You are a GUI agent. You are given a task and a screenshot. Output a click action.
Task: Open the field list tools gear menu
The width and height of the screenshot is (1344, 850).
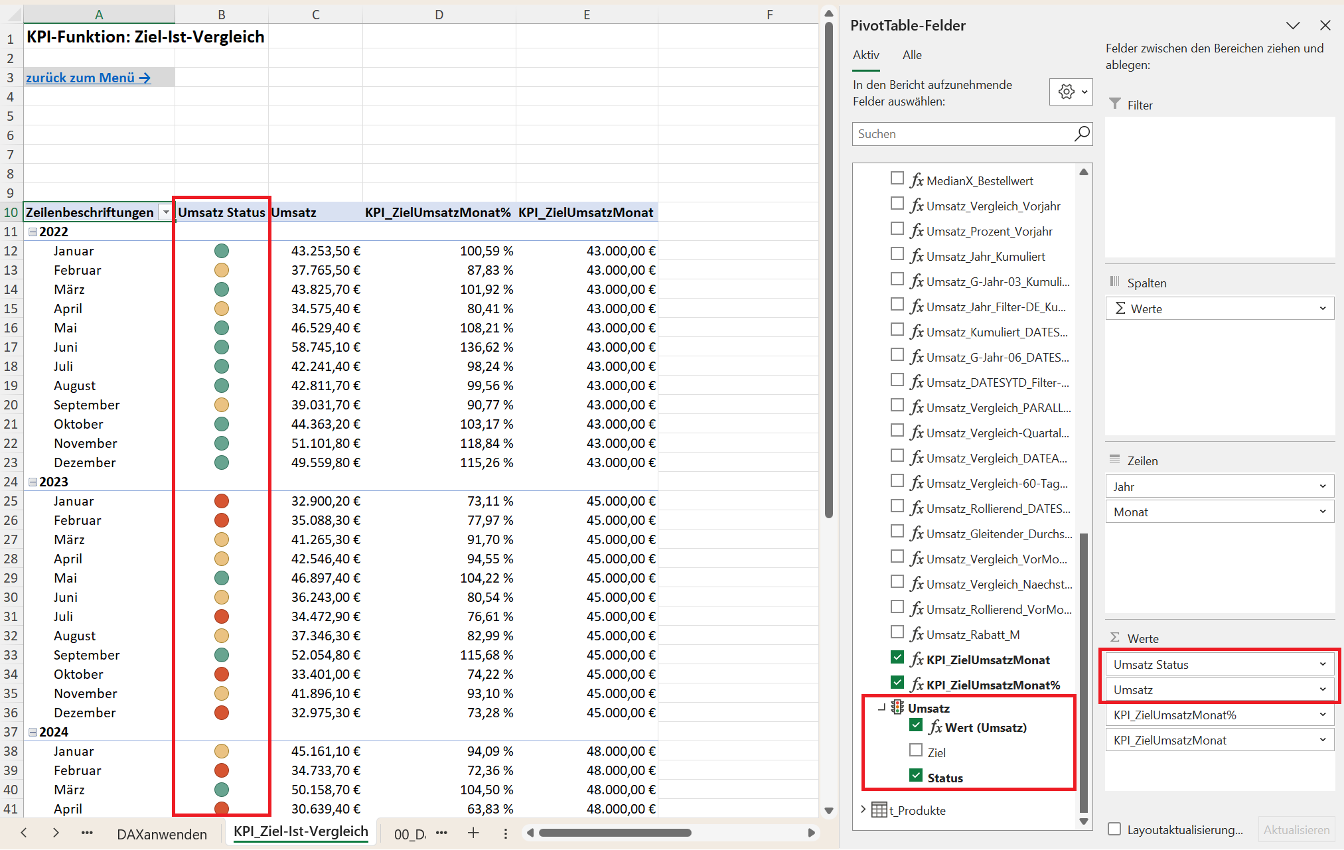coord(1071,92)
